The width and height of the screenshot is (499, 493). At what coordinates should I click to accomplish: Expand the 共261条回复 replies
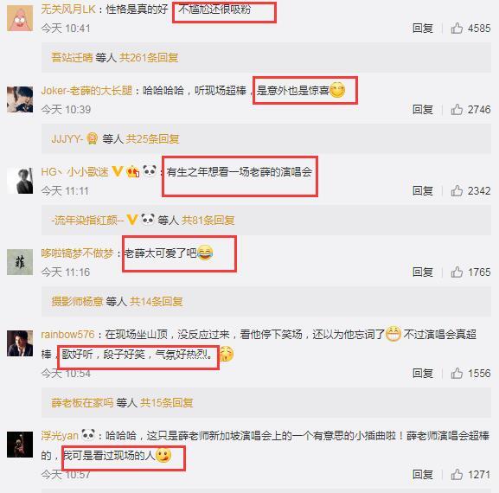click(x=149, y=58)
